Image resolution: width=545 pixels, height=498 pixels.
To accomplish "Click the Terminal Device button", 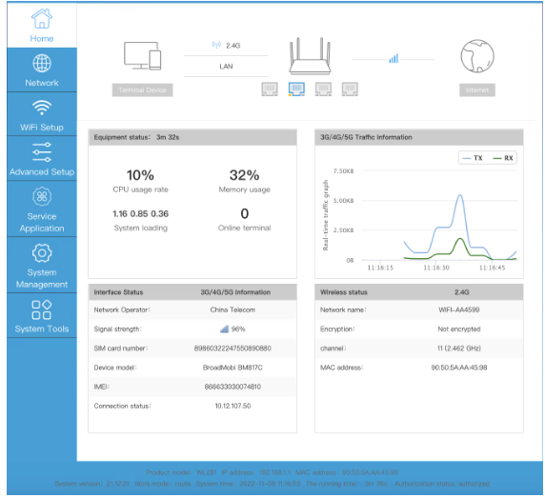I will coord(142,90).
